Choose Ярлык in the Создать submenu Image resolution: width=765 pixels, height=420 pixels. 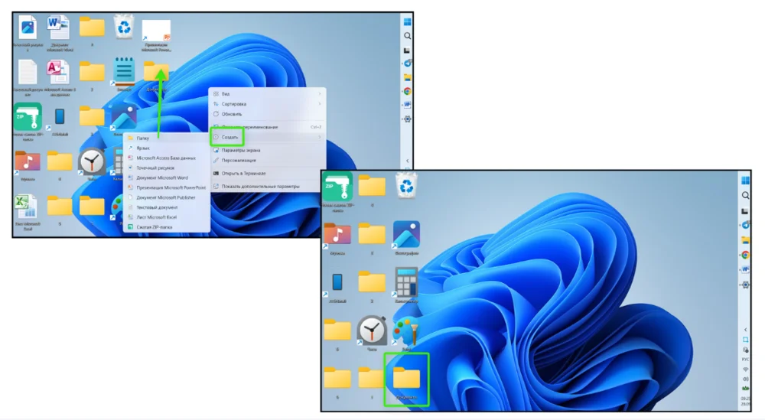[x=167, y=148]
